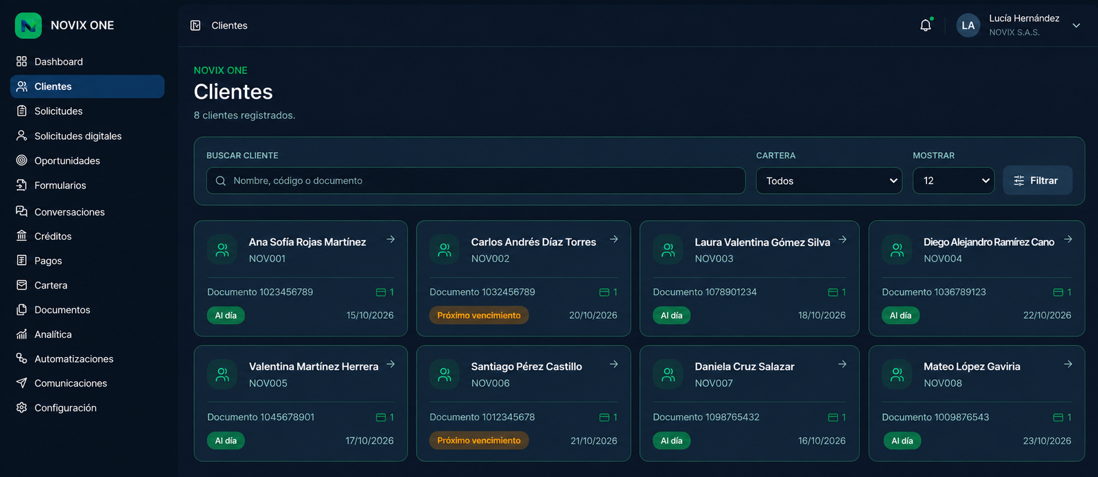Click credit count icon on Laura Valentina card

pyautogui.click(x=833, y=292)
